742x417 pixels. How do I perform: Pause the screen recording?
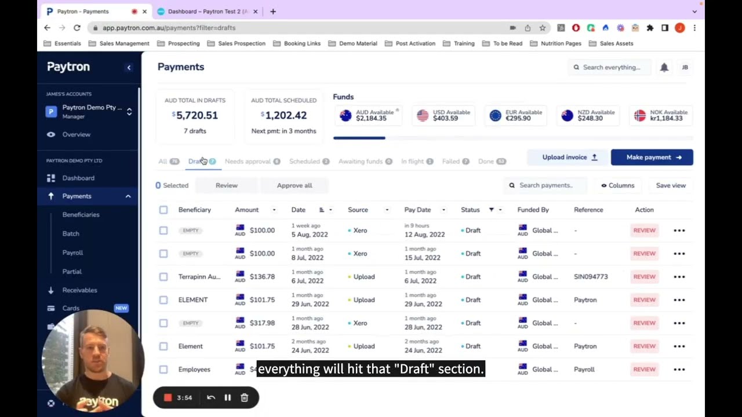click(x=227, y=397)
